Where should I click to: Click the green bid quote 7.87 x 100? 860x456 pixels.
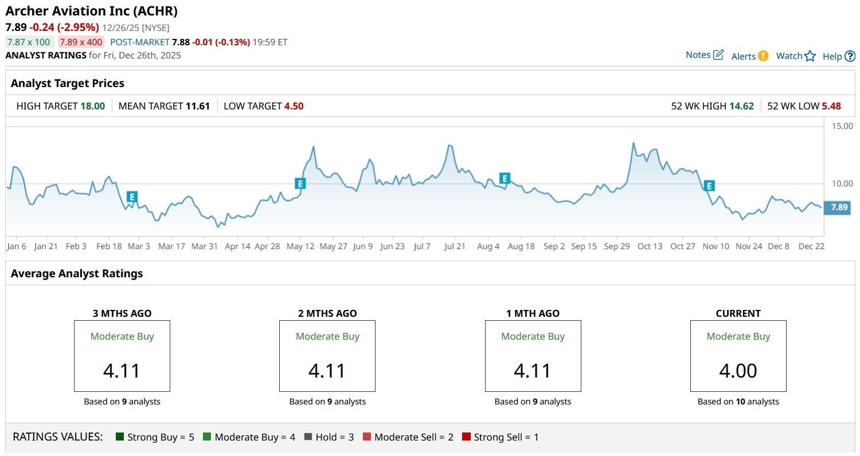click(29, 42)
